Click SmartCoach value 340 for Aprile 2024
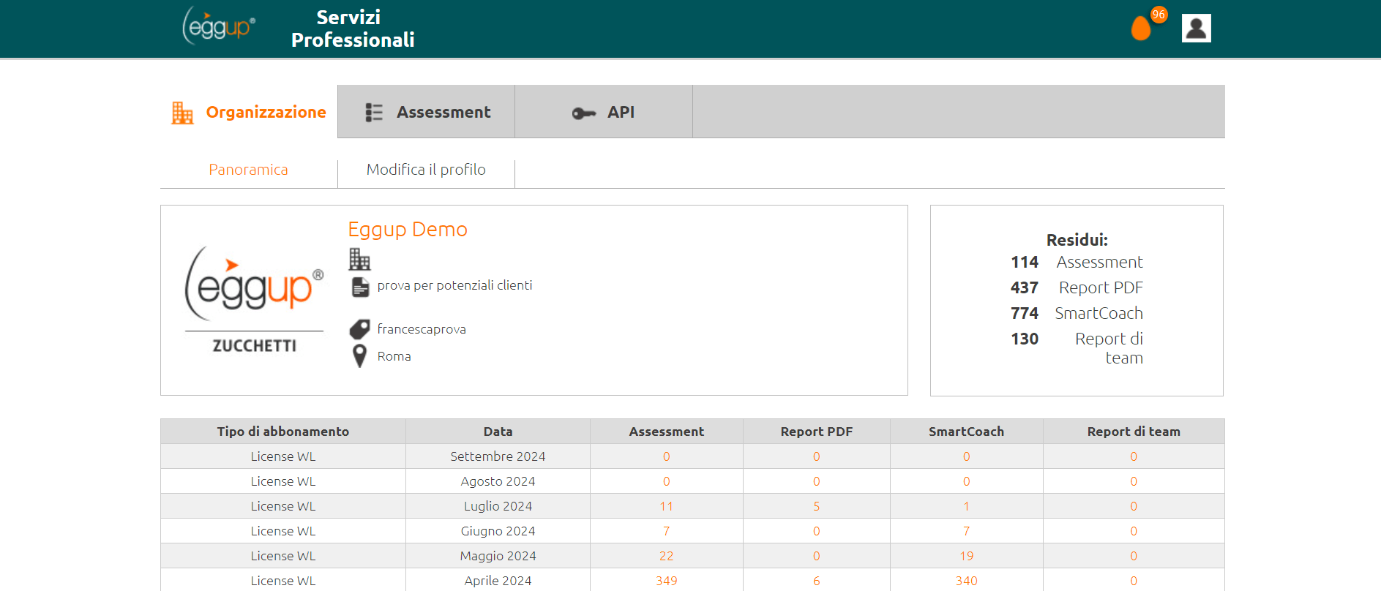The width and height of the screenshot is (1381, 591). [966, 581]
